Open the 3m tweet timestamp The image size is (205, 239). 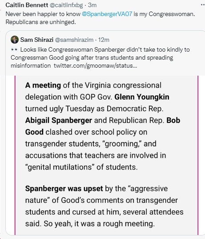(92, 5)
